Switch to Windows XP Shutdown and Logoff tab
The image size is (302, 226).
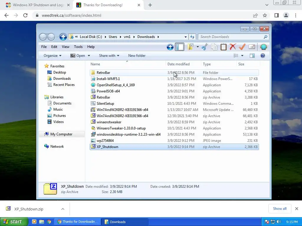point(38,5)
